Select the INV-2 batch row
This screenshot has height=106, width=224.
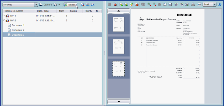[52, 21]
